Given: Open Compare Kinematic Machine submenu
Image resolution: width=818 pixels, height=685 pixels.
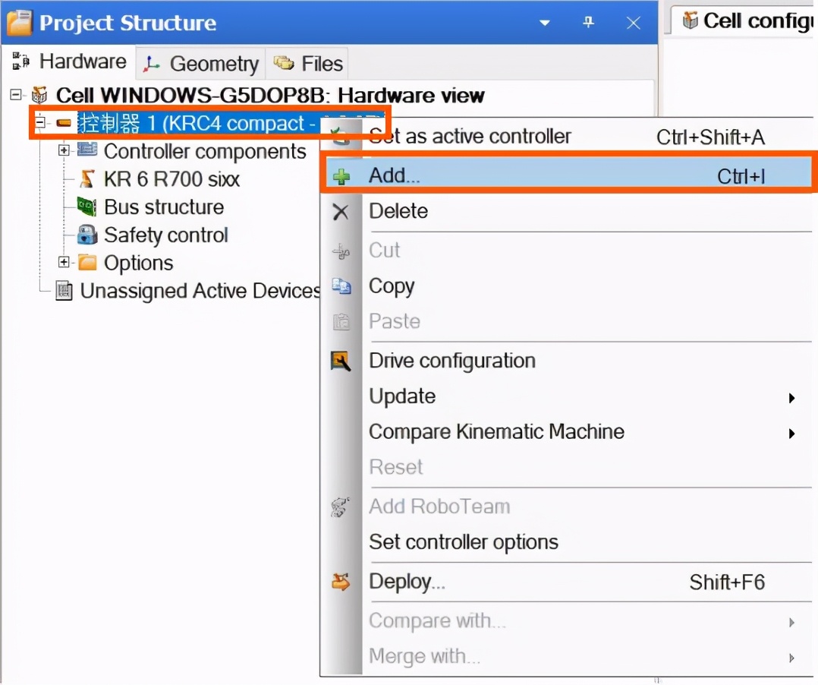Looking at the screenshot, I should (791, 434).
